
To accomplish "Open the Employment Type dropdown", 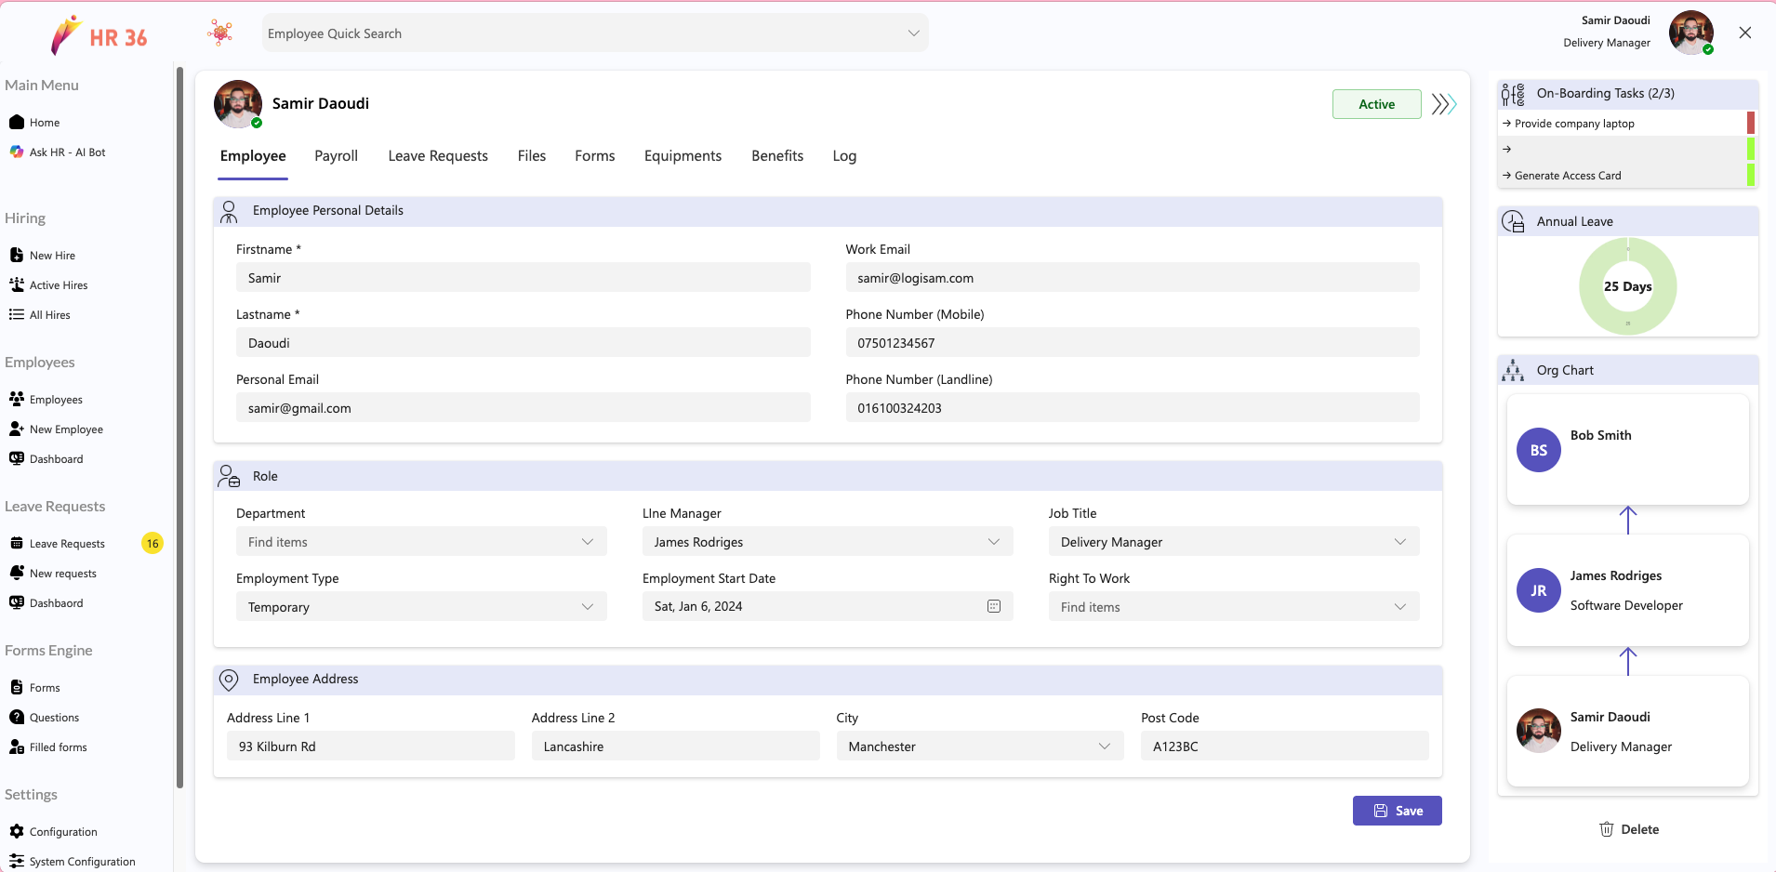I will click(421, 607).
